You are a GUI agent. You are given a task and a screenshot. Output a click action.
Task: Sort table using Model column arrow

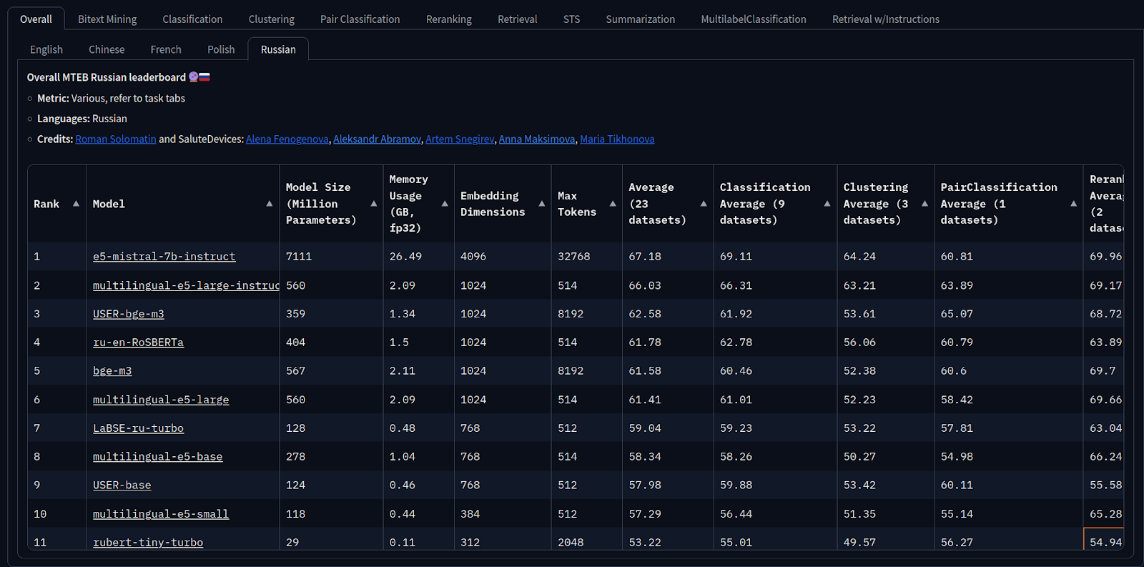pos(270,204)
